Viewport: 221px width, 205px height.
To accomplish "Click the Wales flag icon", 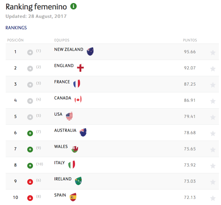I will coord(75,149).
